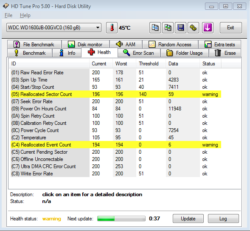The height and width of the screenshot is (231, 250).
Task: Select the Raw Read Error Rate row
Action: [116, 73]
